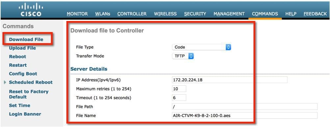Open the FEEDBACK link
This screenshot has height=130, width=330.
click(x=315, y=14)
